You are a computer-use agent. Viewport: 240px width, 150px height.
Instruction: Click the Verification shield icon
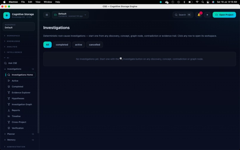pos(9,128)
